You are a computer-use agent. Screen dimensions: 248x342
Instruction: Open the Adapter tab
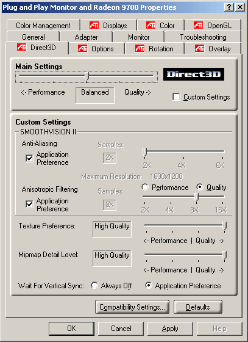(86, 37)
